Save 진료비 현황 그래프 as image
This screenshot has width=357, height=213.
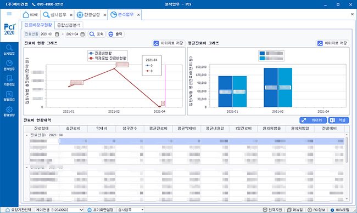tap(169, 43)
